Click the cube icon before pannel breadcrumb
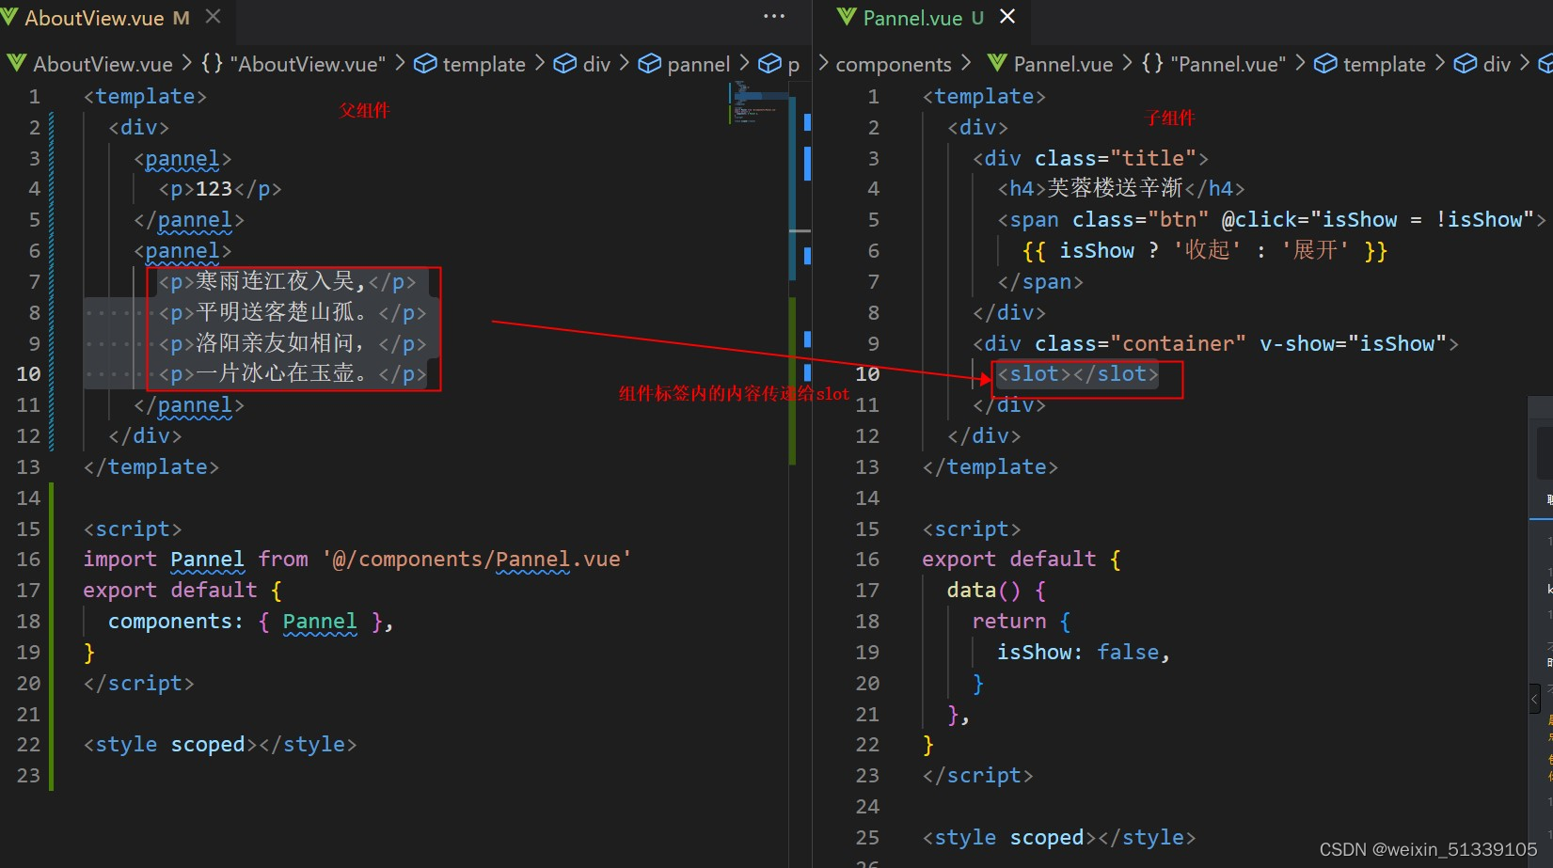The width and height of the screenshot is (1553, 868). point(649,63)
